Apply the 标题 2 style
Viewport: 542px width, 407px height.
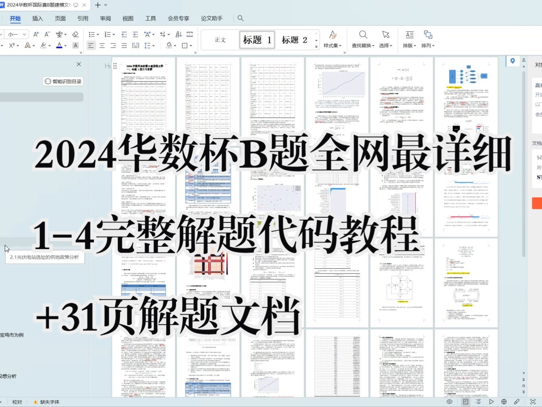[294, 40]
